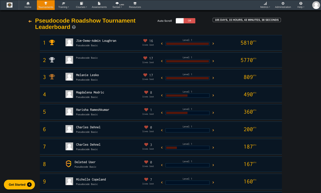The height and width of the screenshot is (193, 321).
Task: Click the back arrow beside the leaderboard title
Action: tap(29, 21)
